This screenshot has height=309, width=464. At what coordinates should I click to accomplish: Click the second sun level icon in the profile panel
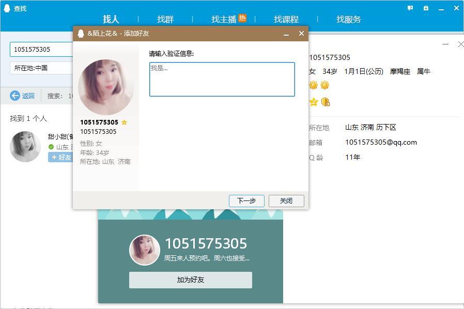(324, 85)
